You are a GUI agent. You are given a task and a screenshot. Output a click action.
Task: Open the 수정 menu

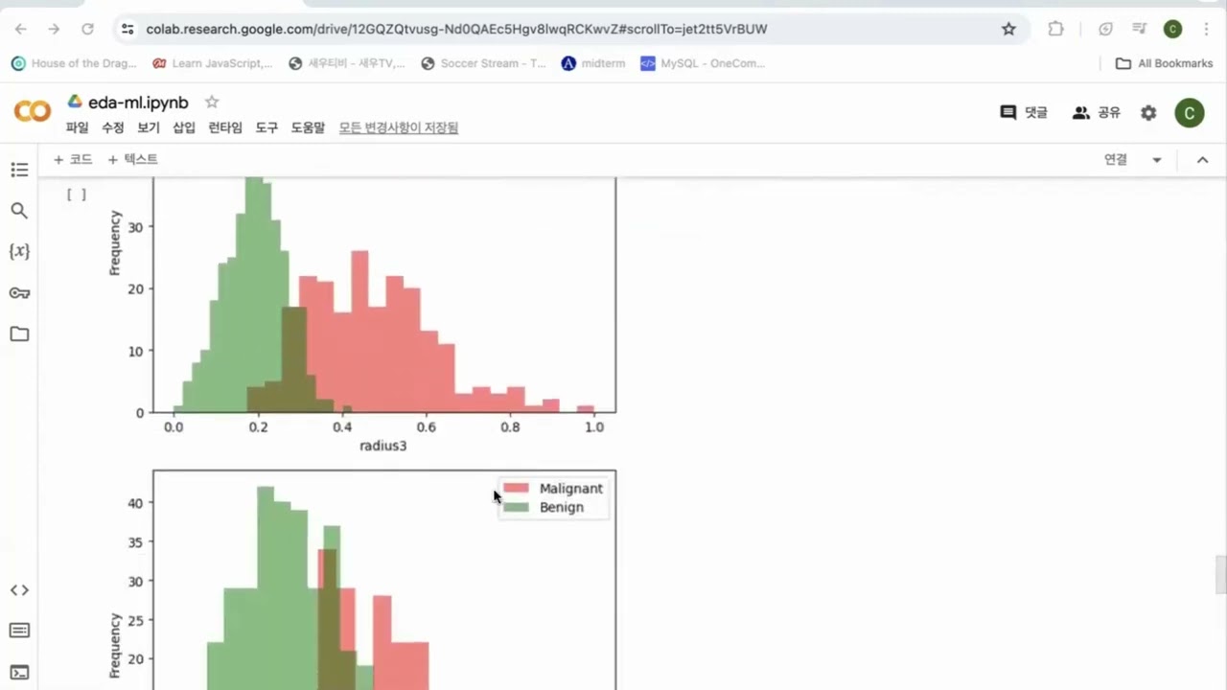click(x=113, y=127)
